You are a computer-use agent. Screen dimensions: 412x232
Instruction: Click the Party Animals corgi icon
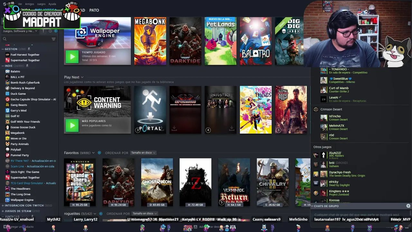point(7,144)
